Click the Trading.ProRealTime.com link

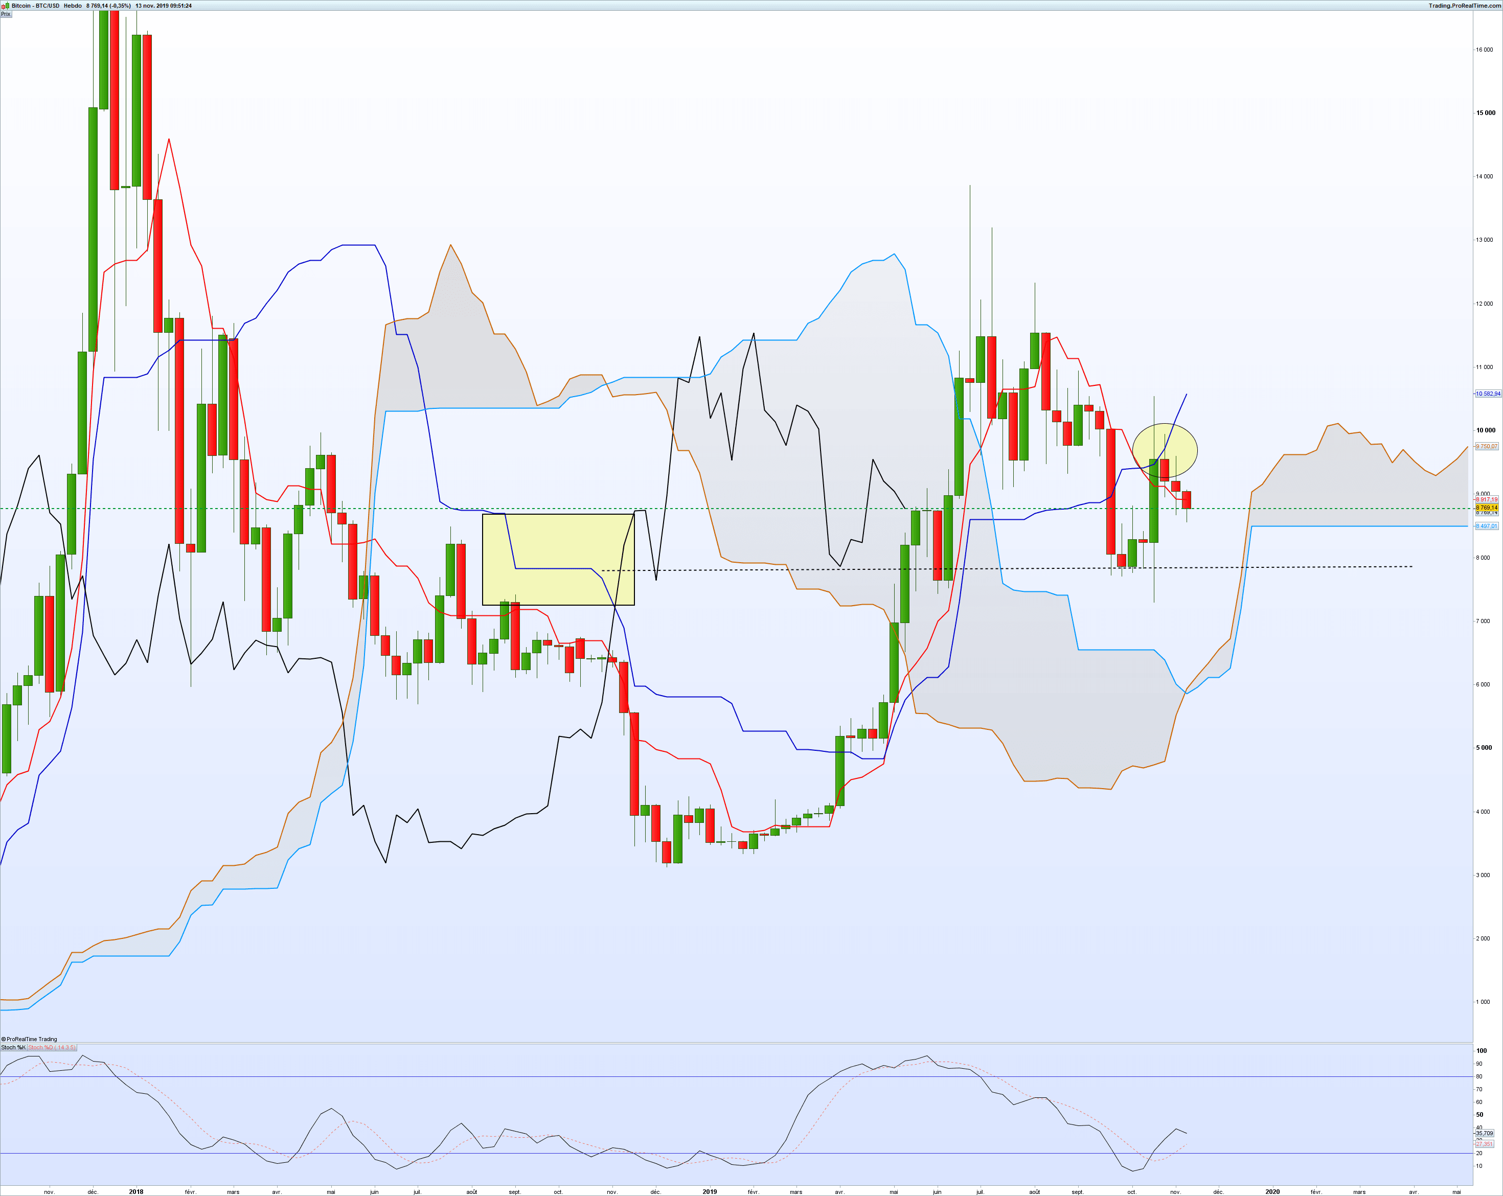pos(1465,6)
